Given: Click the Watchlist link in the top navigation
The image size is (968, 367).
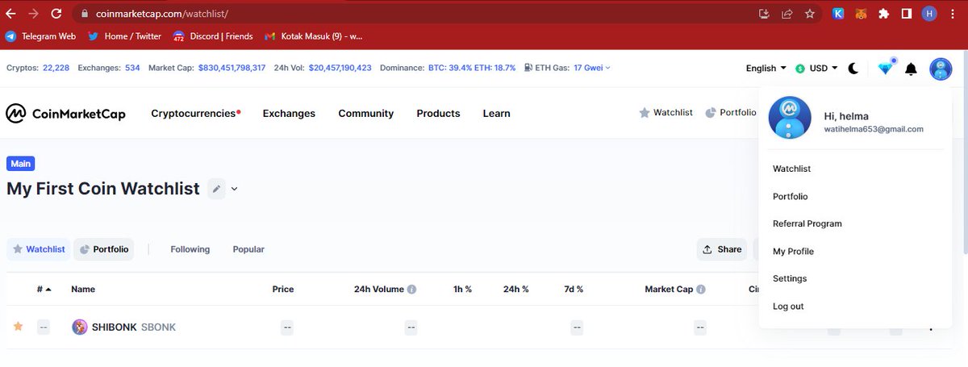Looking at the screenshot, I should (x=665, y=113).
